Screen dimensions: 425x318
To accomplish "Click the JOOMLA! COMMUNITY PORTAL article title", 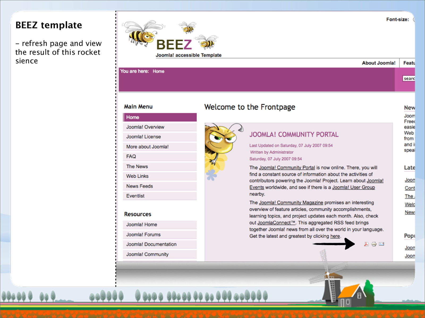I will pos(294,134).
